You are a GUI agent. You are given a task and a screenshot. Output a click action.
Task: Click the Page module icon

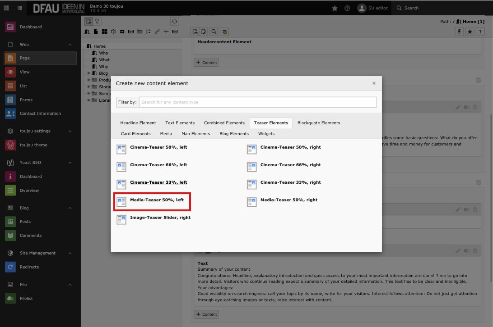pos(10,58)
